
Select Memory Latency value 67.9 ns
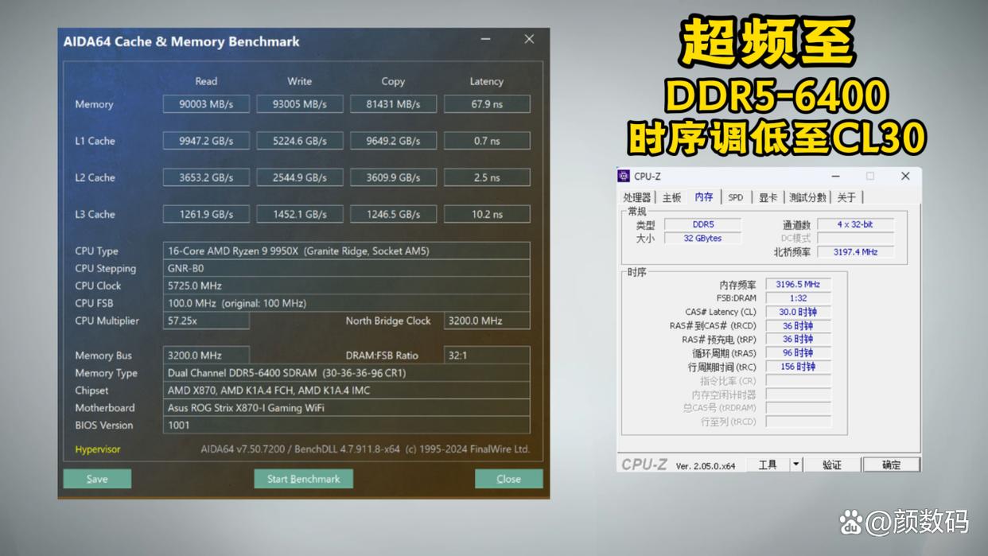tap(487, 104)
